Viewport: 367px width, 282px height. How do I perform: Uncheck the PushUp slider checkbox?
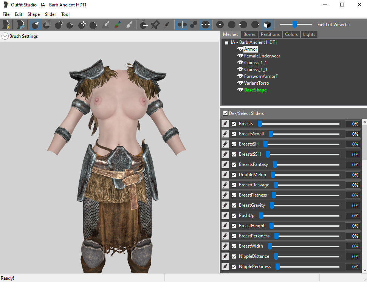tap(234, 216)
